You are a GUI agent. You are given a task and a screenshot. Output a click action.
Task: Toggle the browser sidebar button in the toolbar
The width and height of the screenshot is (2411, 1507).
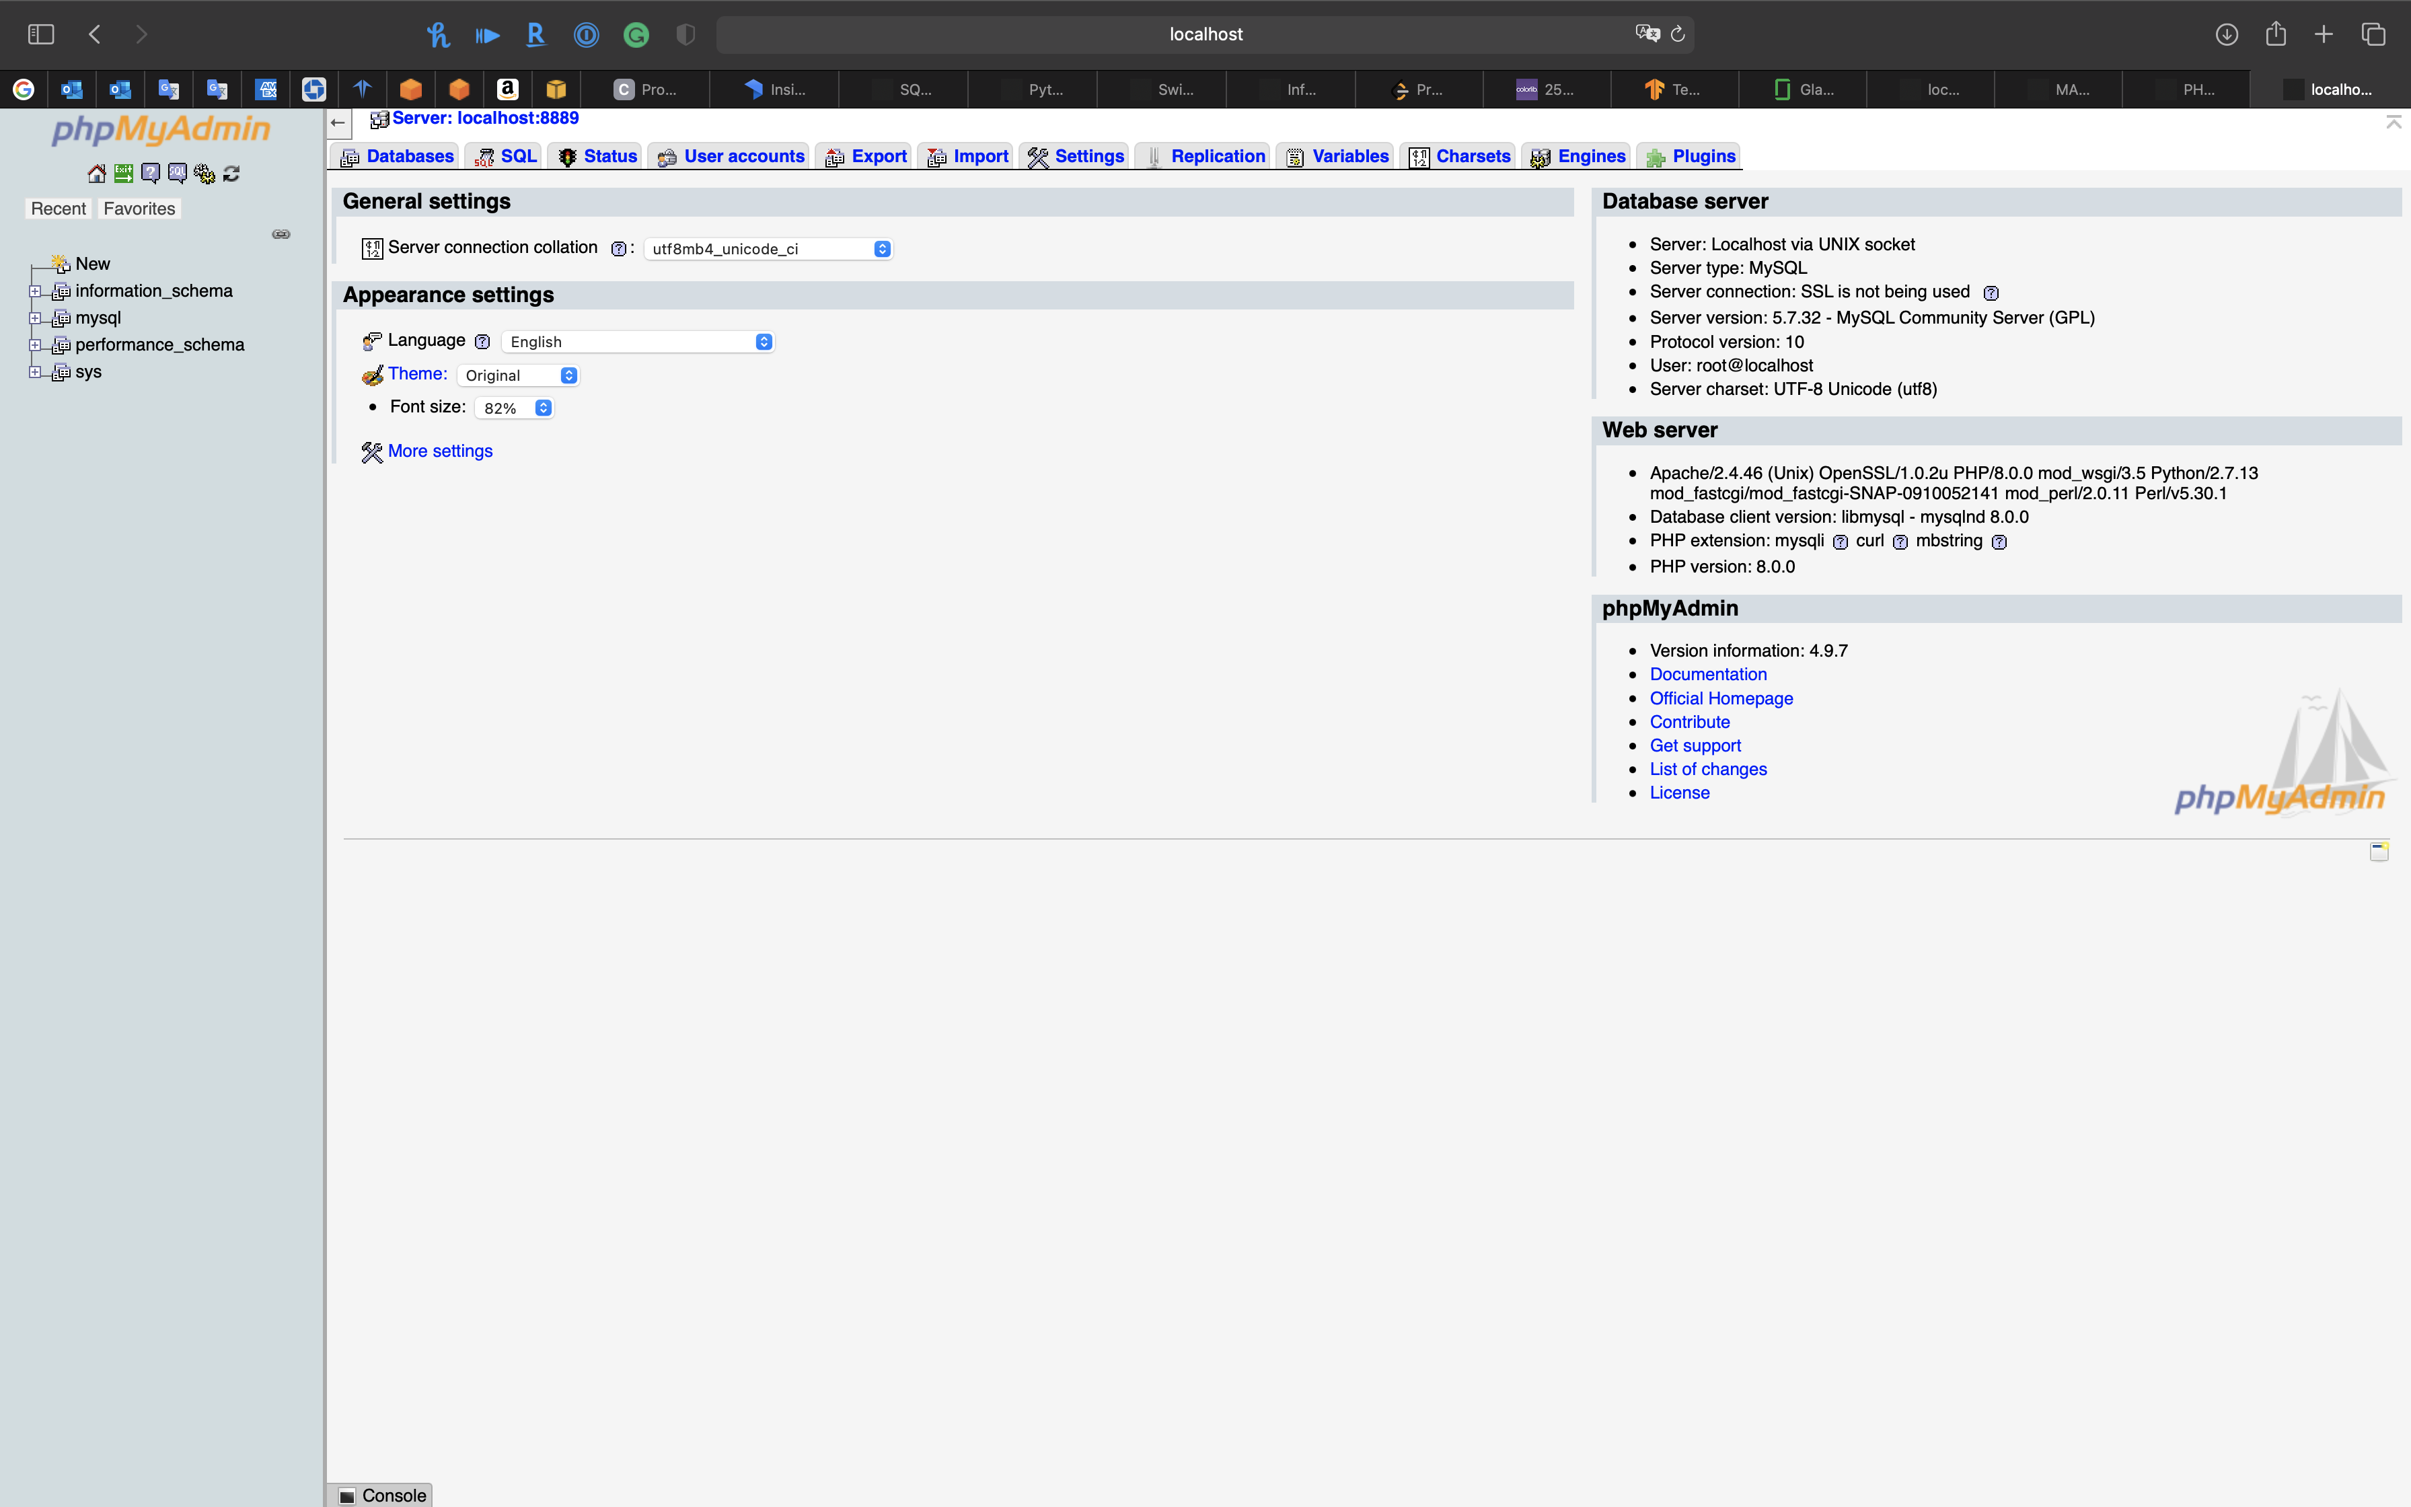41,34
